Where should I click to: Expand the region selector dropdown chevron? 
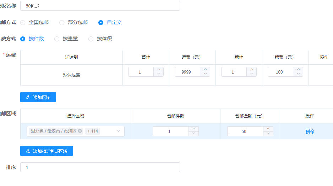118,131
